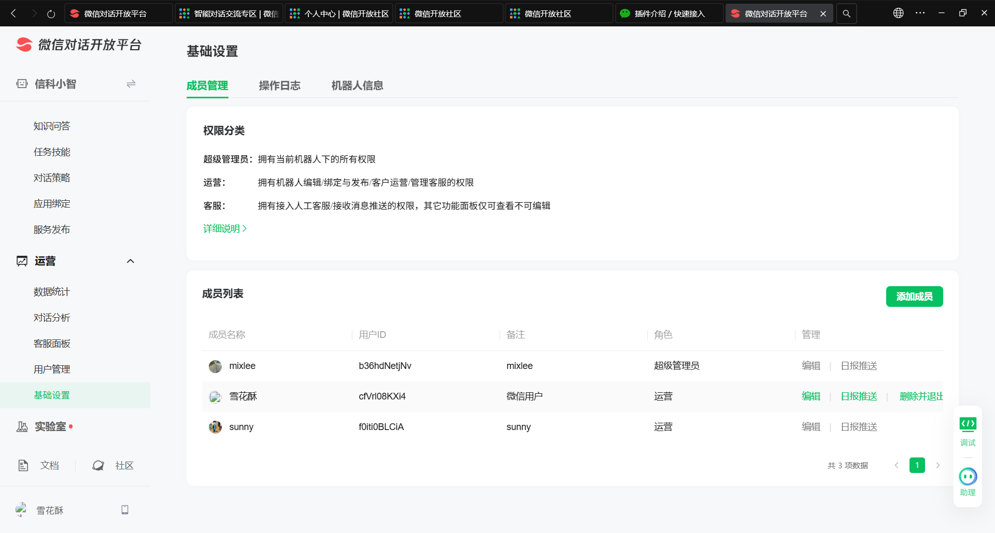Open the browser three-dots menu
The image size is (995, 533).
(920, 13)
